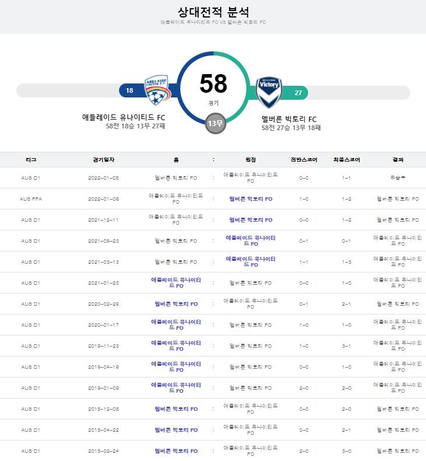The image size is (426, 461).
Task: Click the 0-1 final score cell
Action: (x=346, y=241)
